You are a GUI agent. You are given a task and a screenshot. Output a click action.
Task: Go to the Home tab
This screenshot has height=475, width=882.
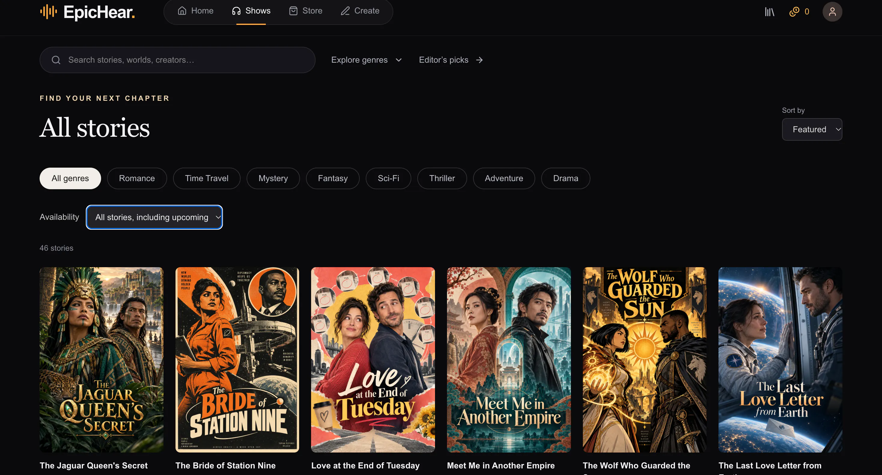click(196, 11)
